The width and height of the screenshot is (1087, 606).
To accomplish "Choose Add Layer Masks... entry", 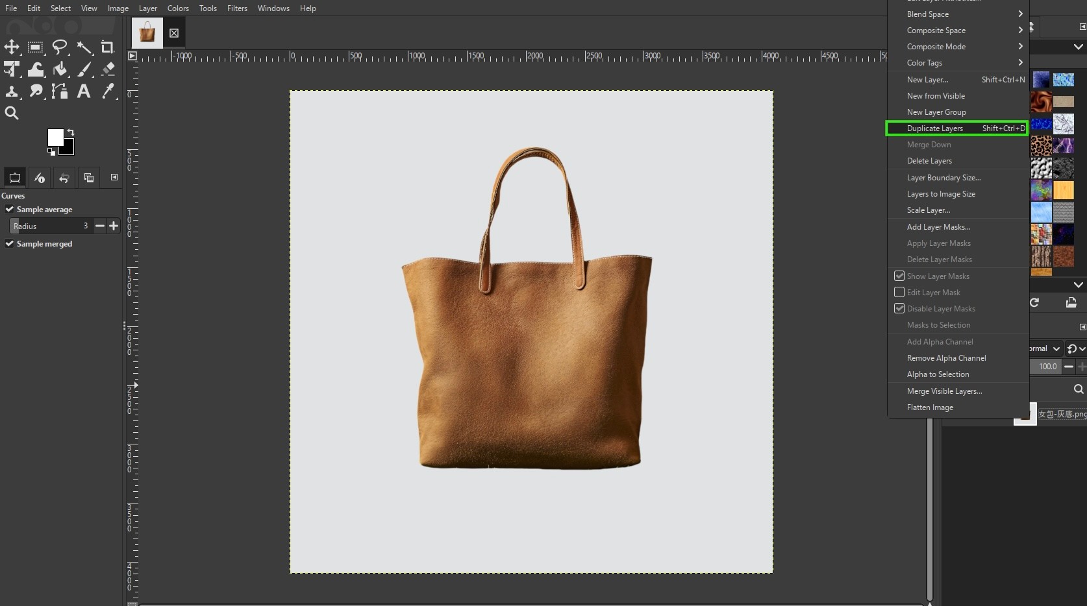I will [958, 227].
